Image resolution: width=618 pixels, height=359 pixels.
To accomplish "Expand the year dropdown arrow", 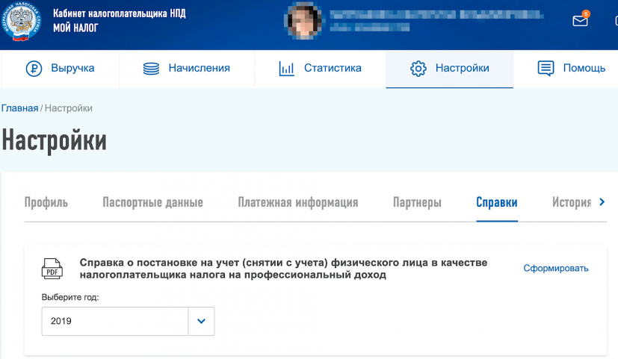I will (x=201, y=321).
